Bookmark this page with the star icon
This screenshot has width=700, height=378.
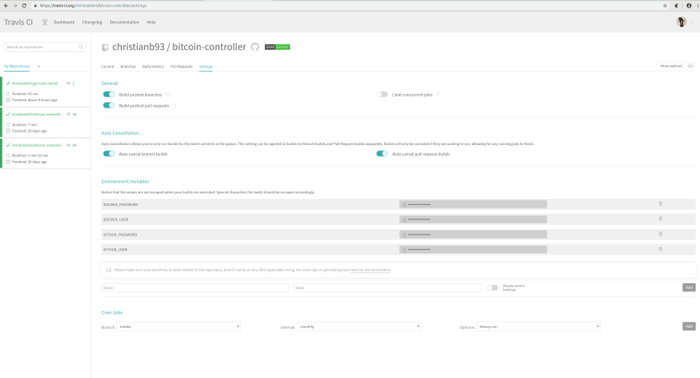click(665, 5)
